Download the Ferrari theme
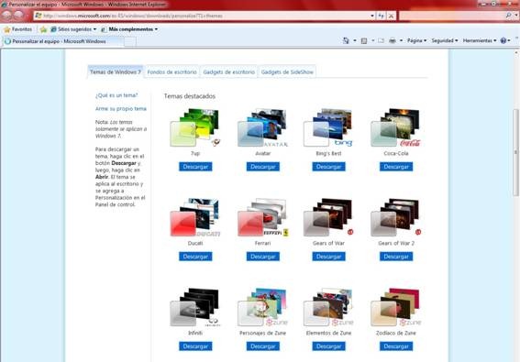The image size is (520, 362). 263,257
